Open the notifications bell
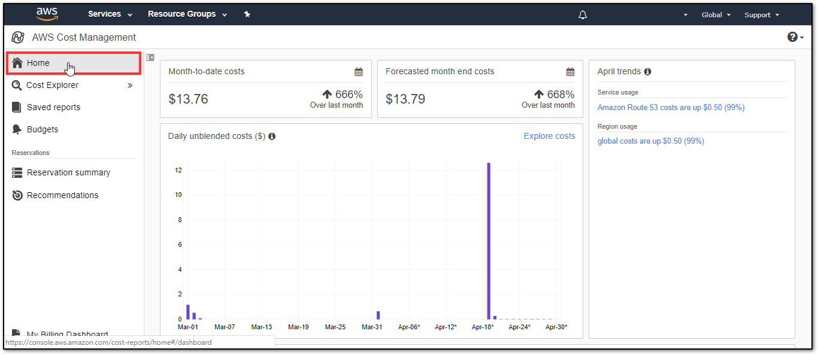The width and height of the screenshot is (818, 355). click(583, 15)
